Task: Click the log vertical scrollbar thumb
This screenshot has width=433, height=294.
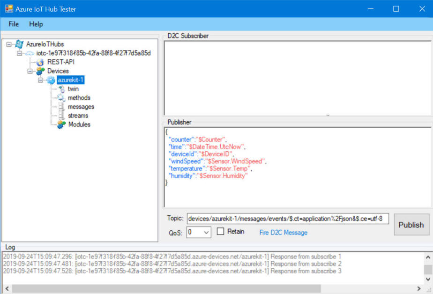Action: (428, 270)
